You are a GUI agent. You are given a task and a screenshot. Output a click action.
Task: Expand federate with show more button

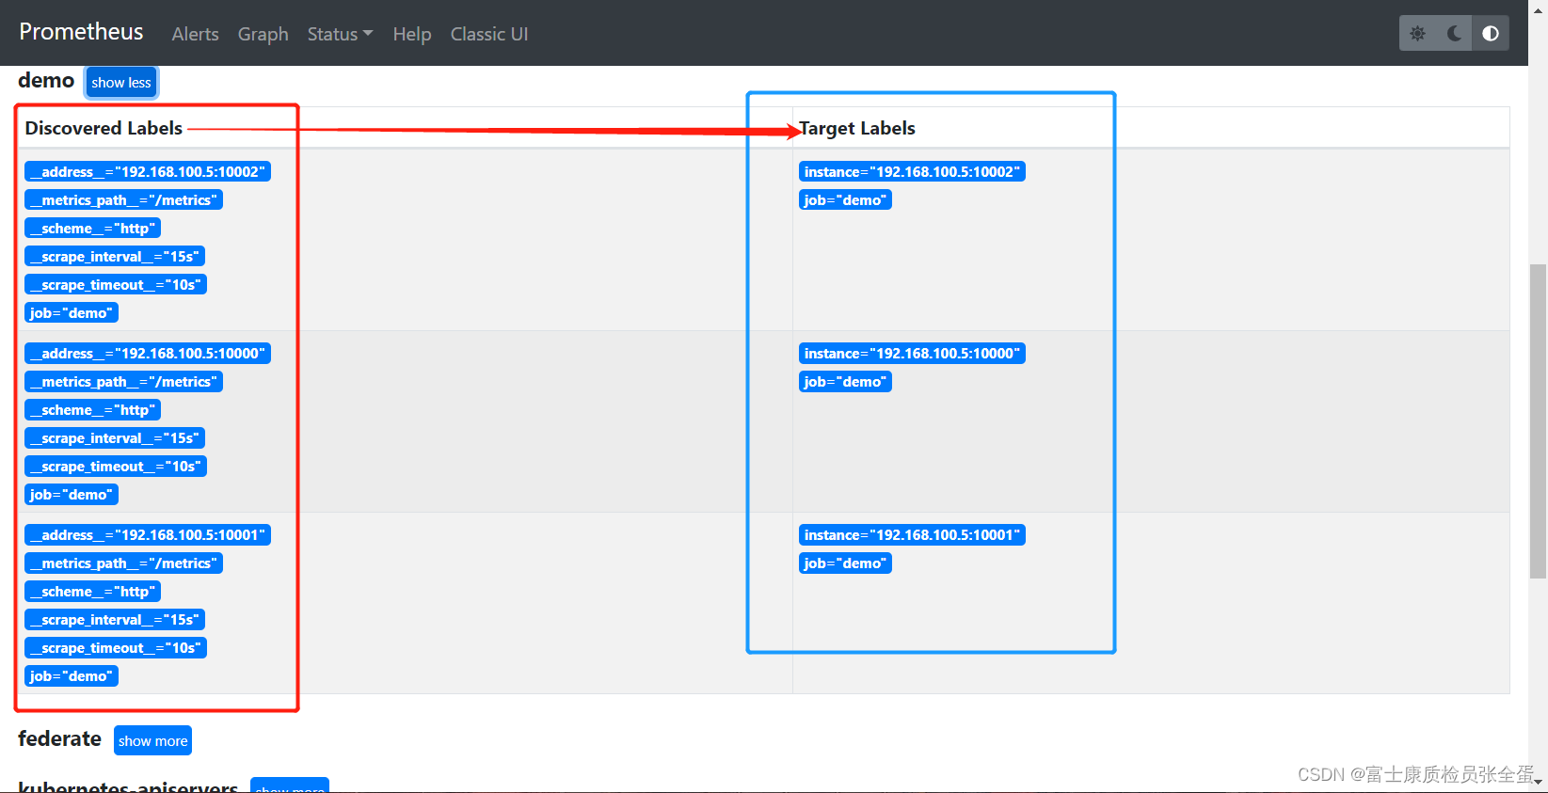[152, 740]
